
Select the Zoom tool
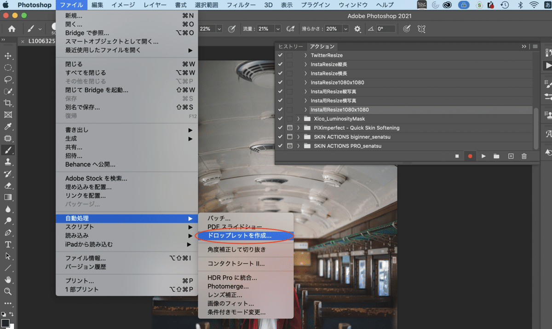pyautogui.click(x=8, y=291)
